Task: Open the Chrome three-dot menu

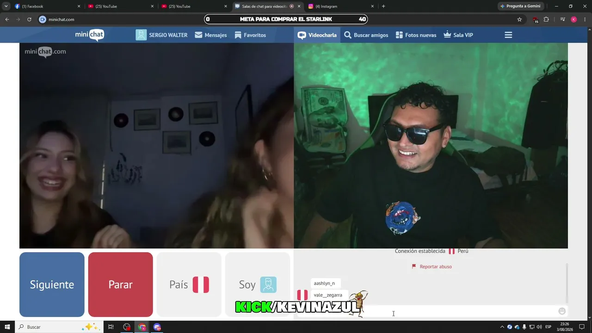Action: [x=585, y=19]
